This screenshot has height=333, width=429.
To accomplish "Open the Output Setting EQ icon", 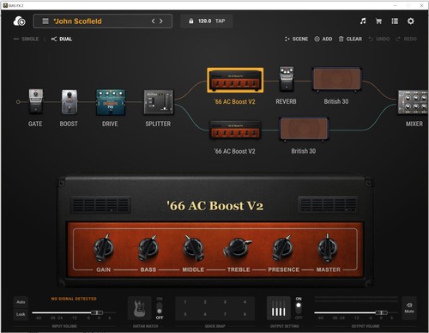I will pos(279,308).
